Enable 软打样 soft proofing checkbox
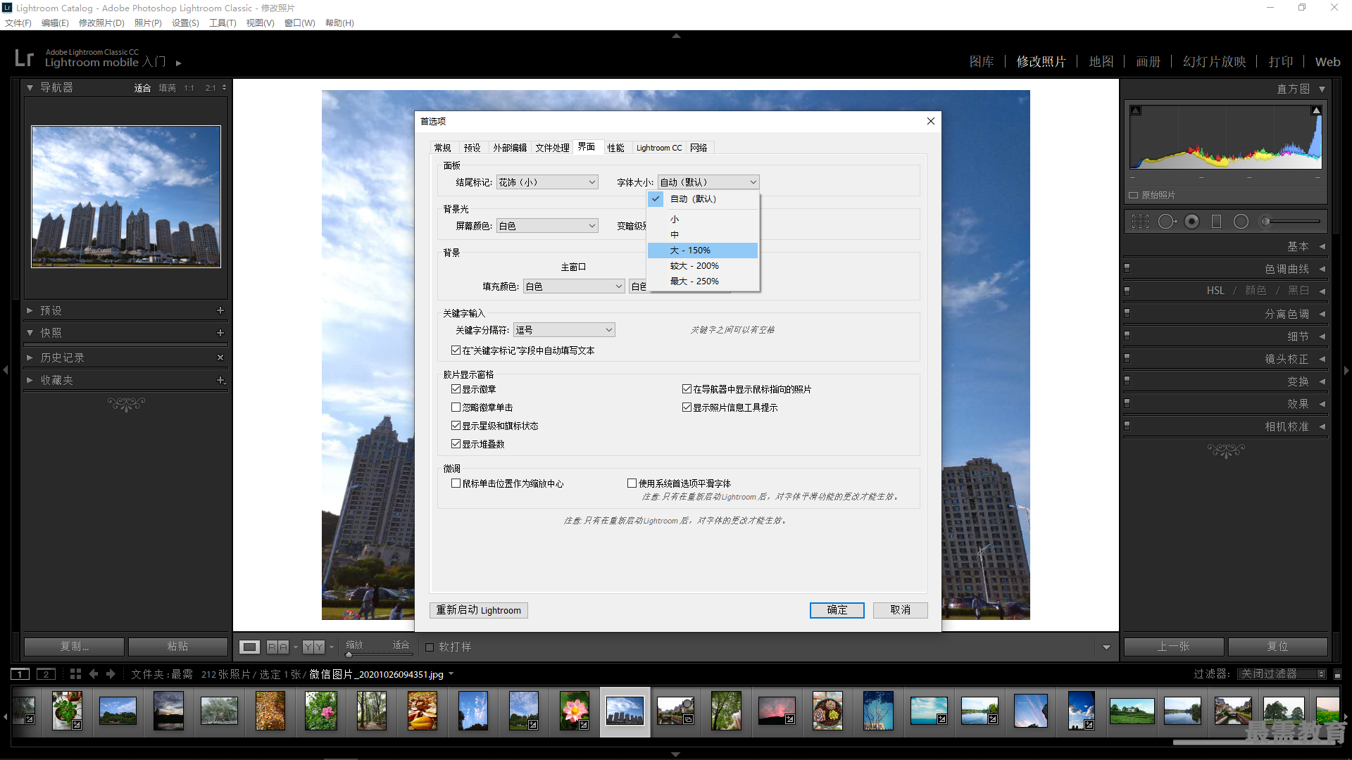1352x760 pixels. [430, 647]
